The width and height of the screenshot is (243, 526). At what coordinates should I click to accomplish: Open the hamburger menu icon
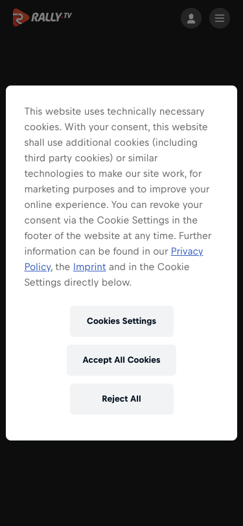tap(220, 18)
